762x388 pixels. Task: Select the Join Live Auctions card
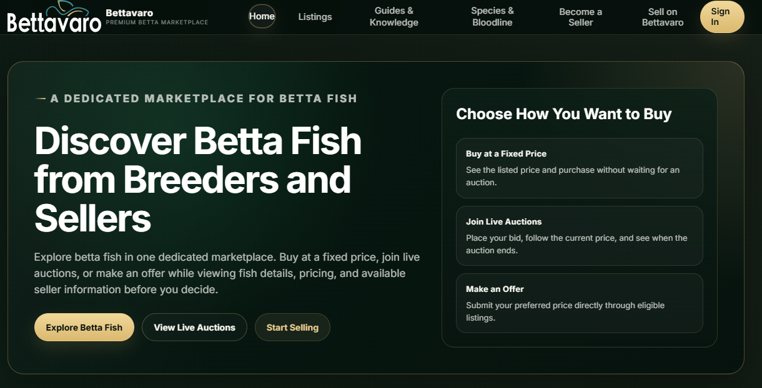point(580,236)
